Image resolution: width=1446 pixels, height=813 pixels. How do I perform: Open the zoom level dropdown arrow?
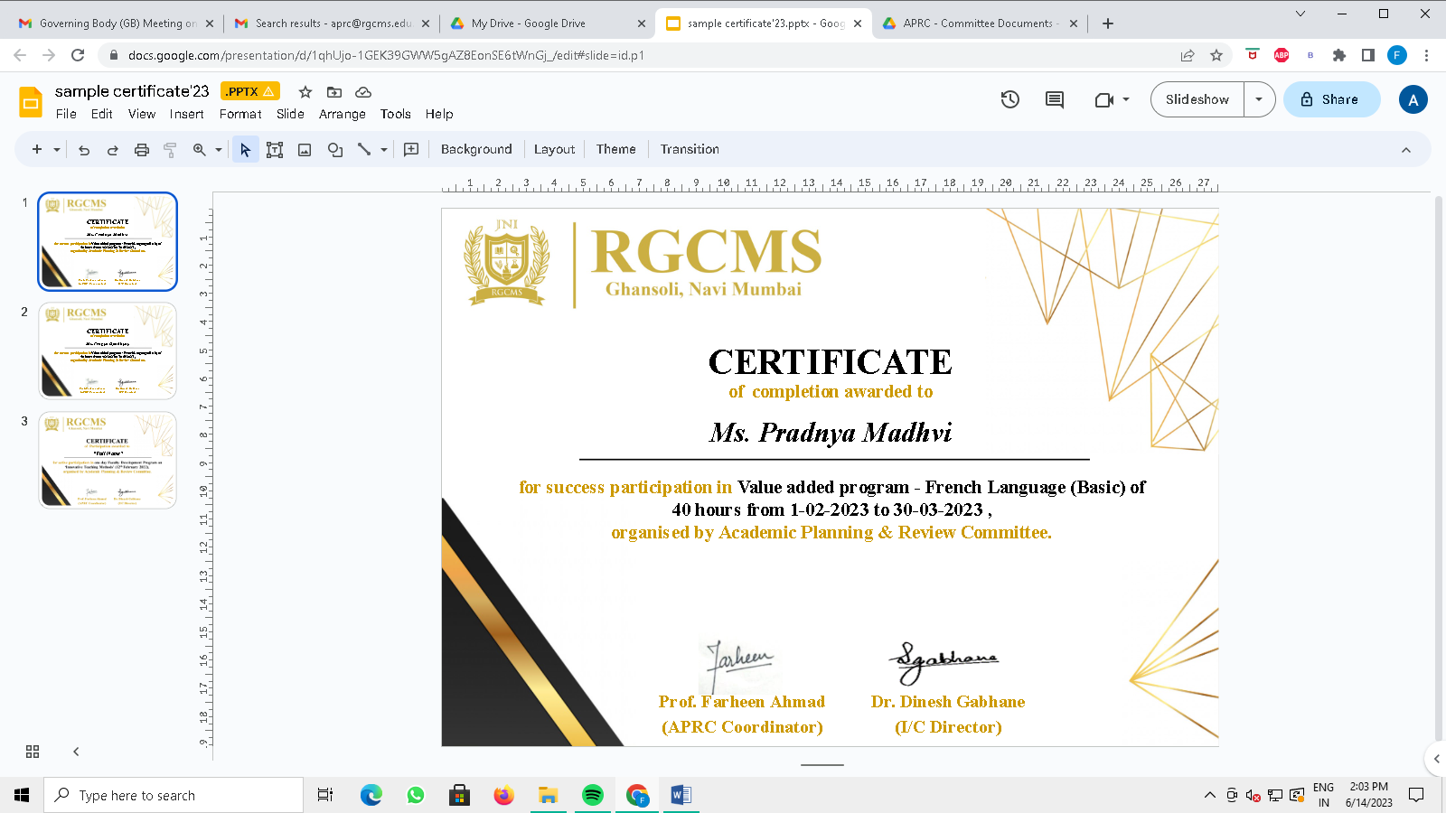point(219,150)
